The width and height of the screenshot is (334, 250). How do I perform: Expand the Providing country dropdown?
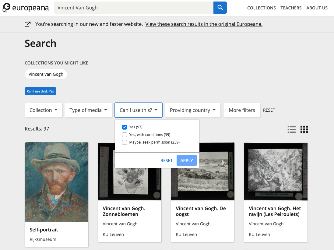192,110
